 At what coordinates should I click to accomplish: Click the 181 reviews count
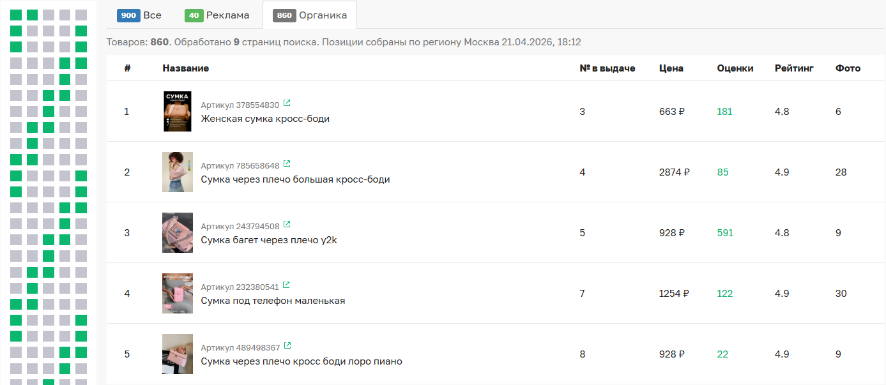(x=724, y=112)
